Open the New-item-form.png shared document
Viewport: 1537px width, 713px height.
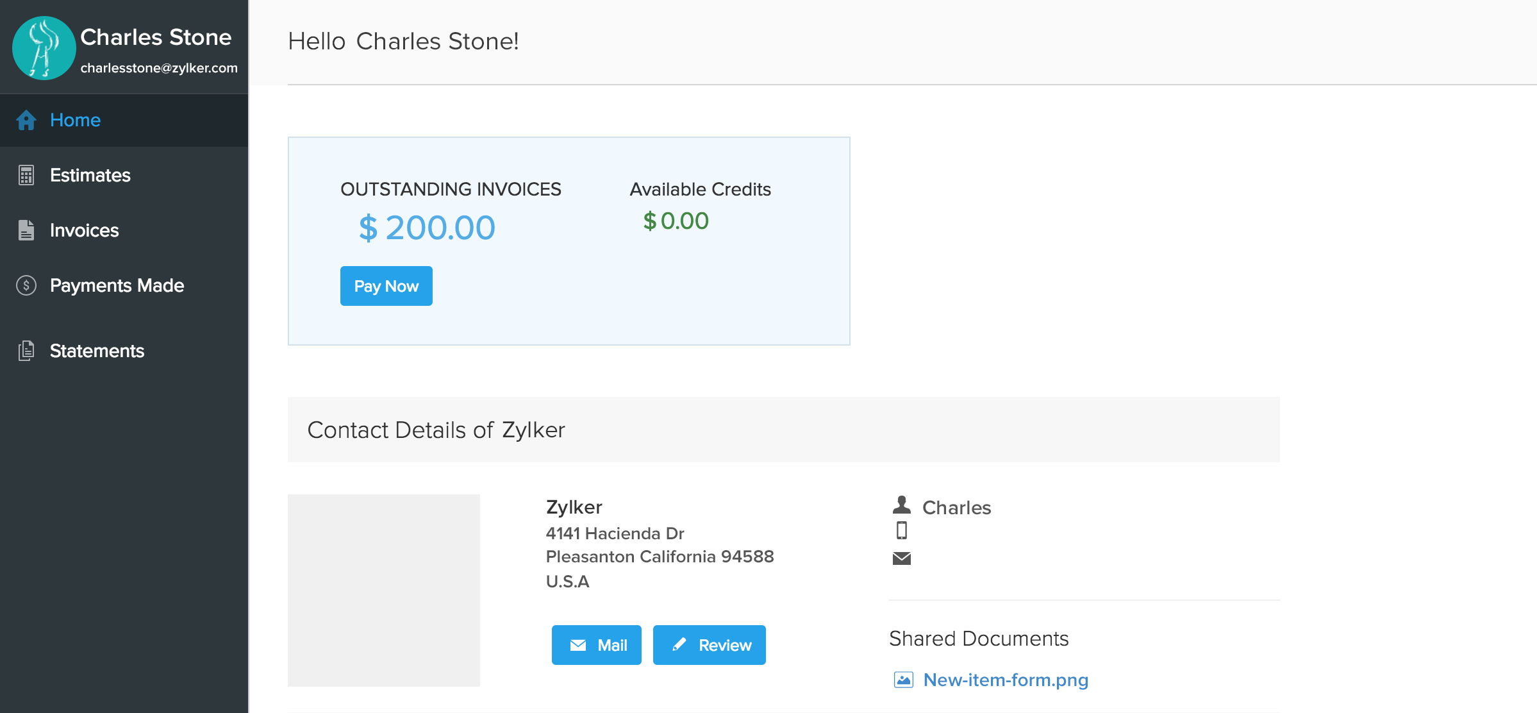[1006, 680]
